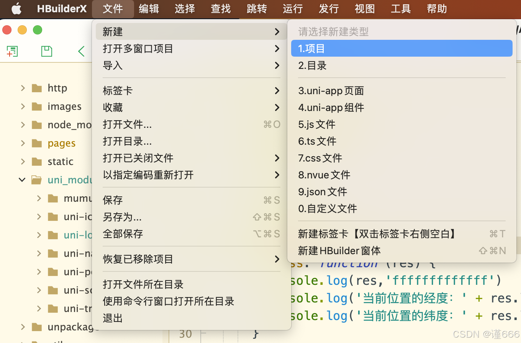Open the 恢复已移除项目 submenu
The image size is (521, 343).
pos(192,259)
